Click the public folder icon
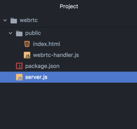137x129 pixels. tap(19, 34)
